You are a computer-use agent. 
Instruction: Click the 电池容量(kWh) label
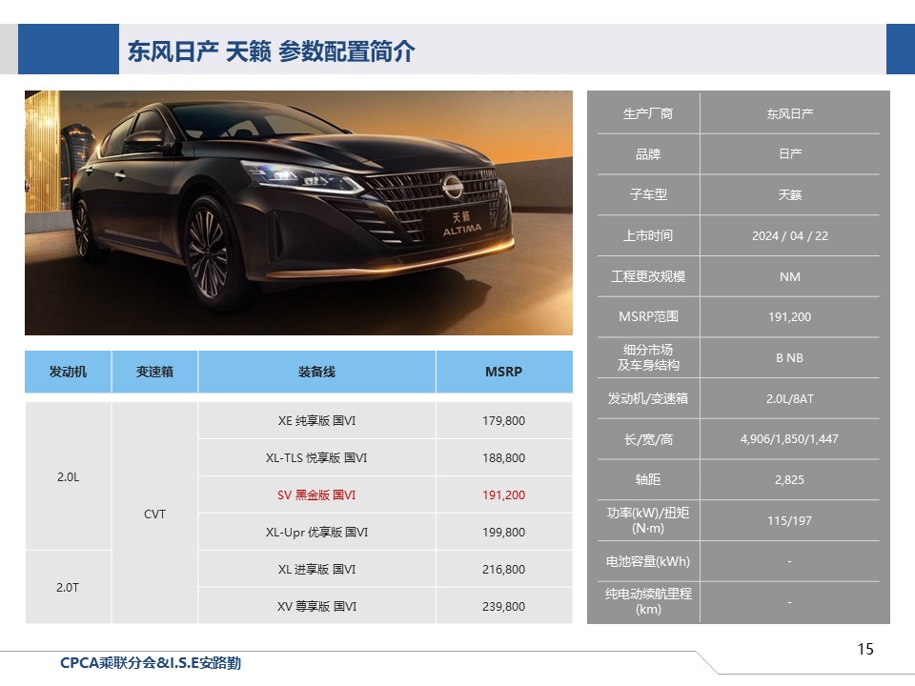[648, 561]
